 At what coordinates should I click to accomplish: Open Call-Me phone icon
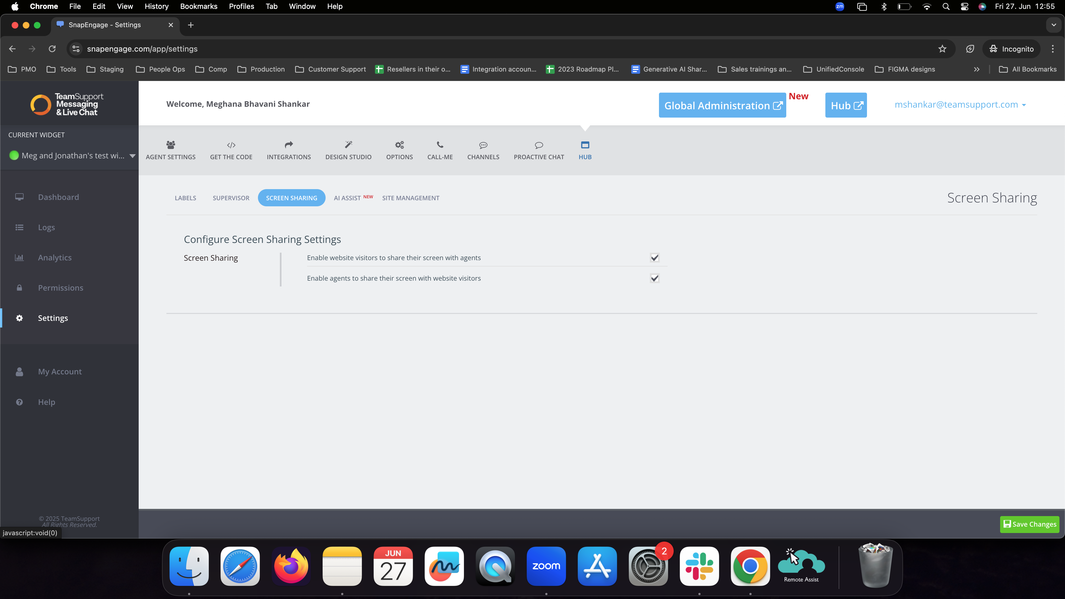point(440,145)
